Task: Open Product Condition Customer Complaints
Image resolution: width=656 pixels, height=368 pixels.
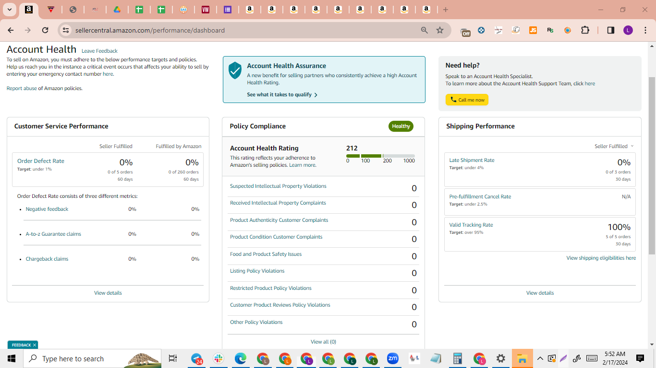Action: (276, 237)
